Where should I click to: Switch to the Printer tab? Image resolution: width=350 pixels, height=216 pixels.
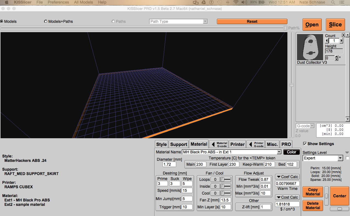point(237,144)
